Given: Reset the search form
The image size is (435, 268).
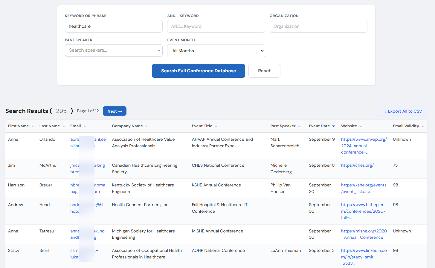Looking at the screenshot, I should [264, 71].
